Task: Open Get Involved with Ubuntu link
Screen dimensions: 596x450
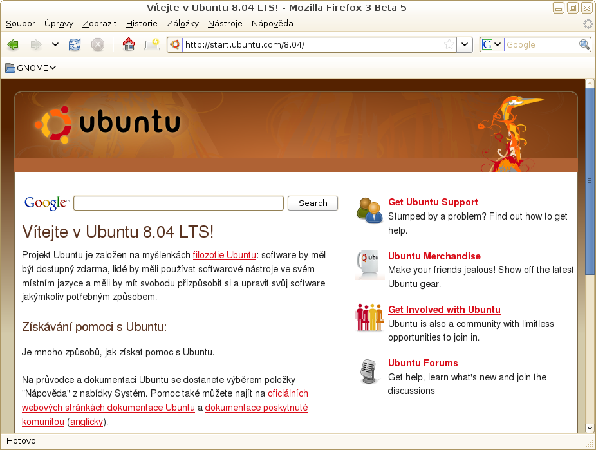Action: 444,310
